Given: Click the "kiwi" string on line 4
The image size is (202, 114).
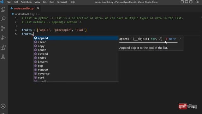Looking at the screenshot, I should pyautogui.click(x=80, y=30).
